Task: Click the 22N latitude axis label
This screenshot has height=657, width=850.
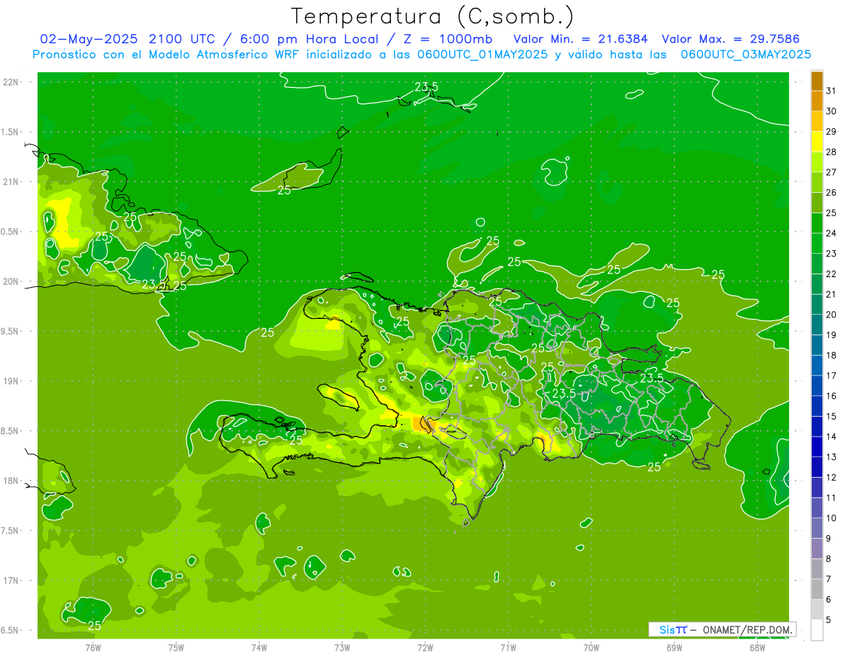Action: pyautogui.click(x=10, y=82)
